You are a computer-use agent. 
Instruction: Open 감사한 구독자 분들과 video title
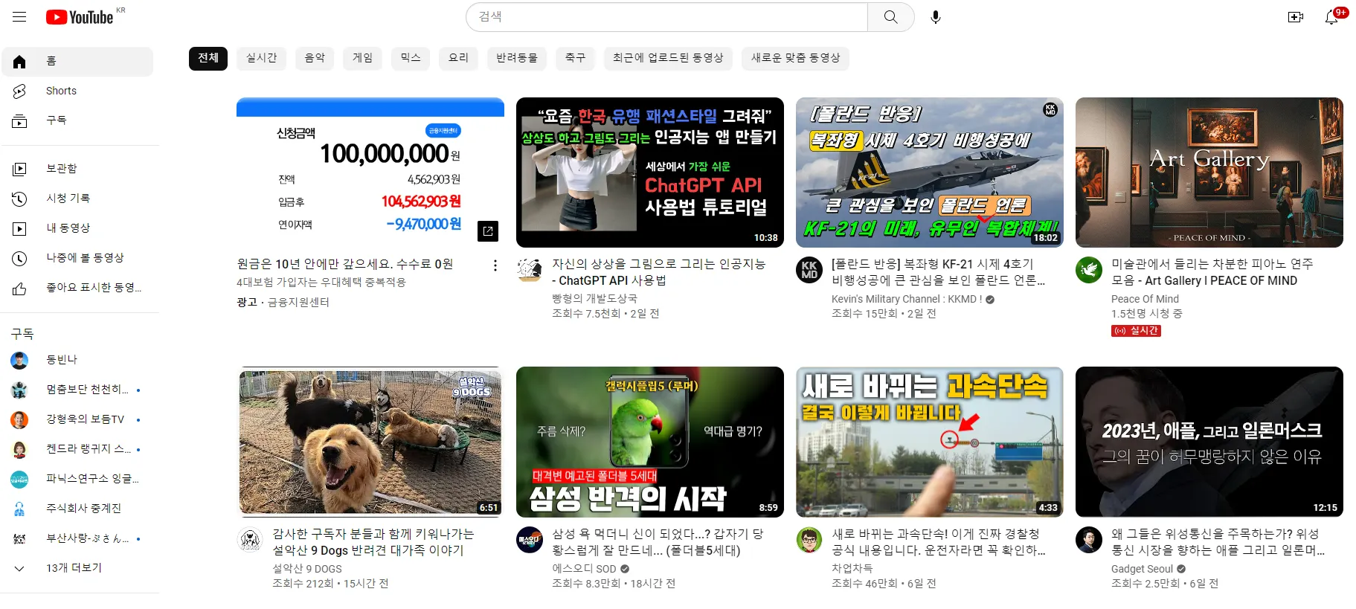pos(373,542)
